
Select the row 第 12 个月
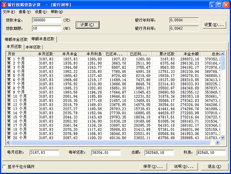point(113,105)
